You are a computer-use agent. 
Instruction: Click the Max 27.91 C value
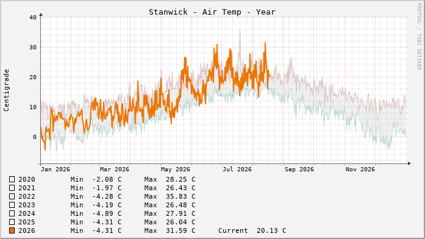click(170, 213)
